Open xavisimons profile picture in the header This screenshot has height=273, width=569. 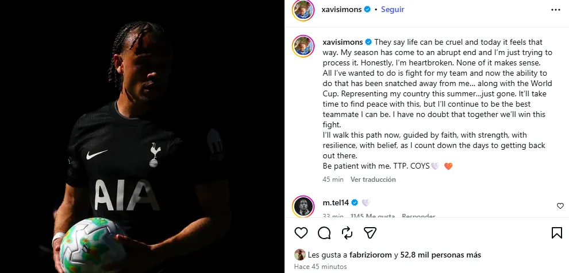point(303,10)
